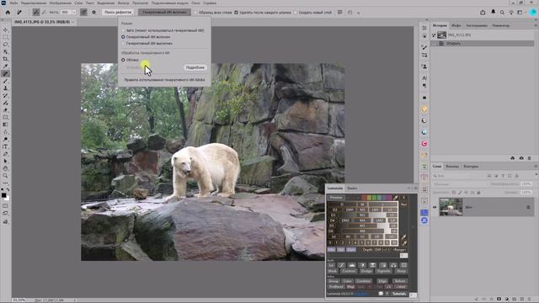Click the lock icon on the layer row
The width and height of the screenshot is (539, 303).
[528, 207]
